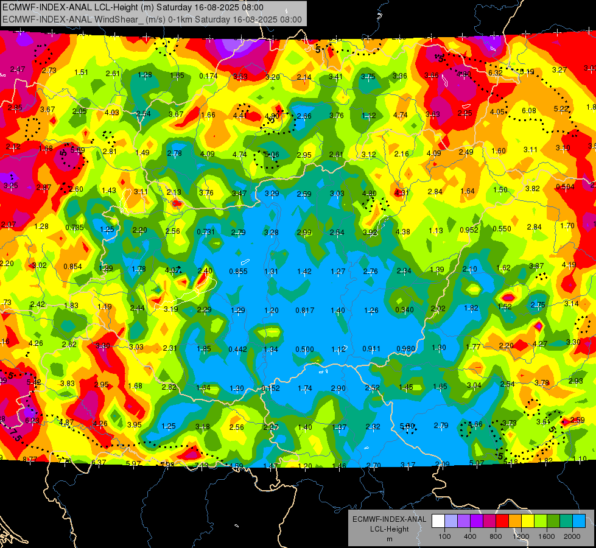596x548 pixels.
Task: Click the lime green legend swatch
Action: (540, 521)
